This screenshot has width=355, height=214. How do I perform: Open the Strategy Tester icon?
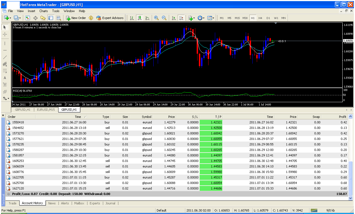(58, 18)
